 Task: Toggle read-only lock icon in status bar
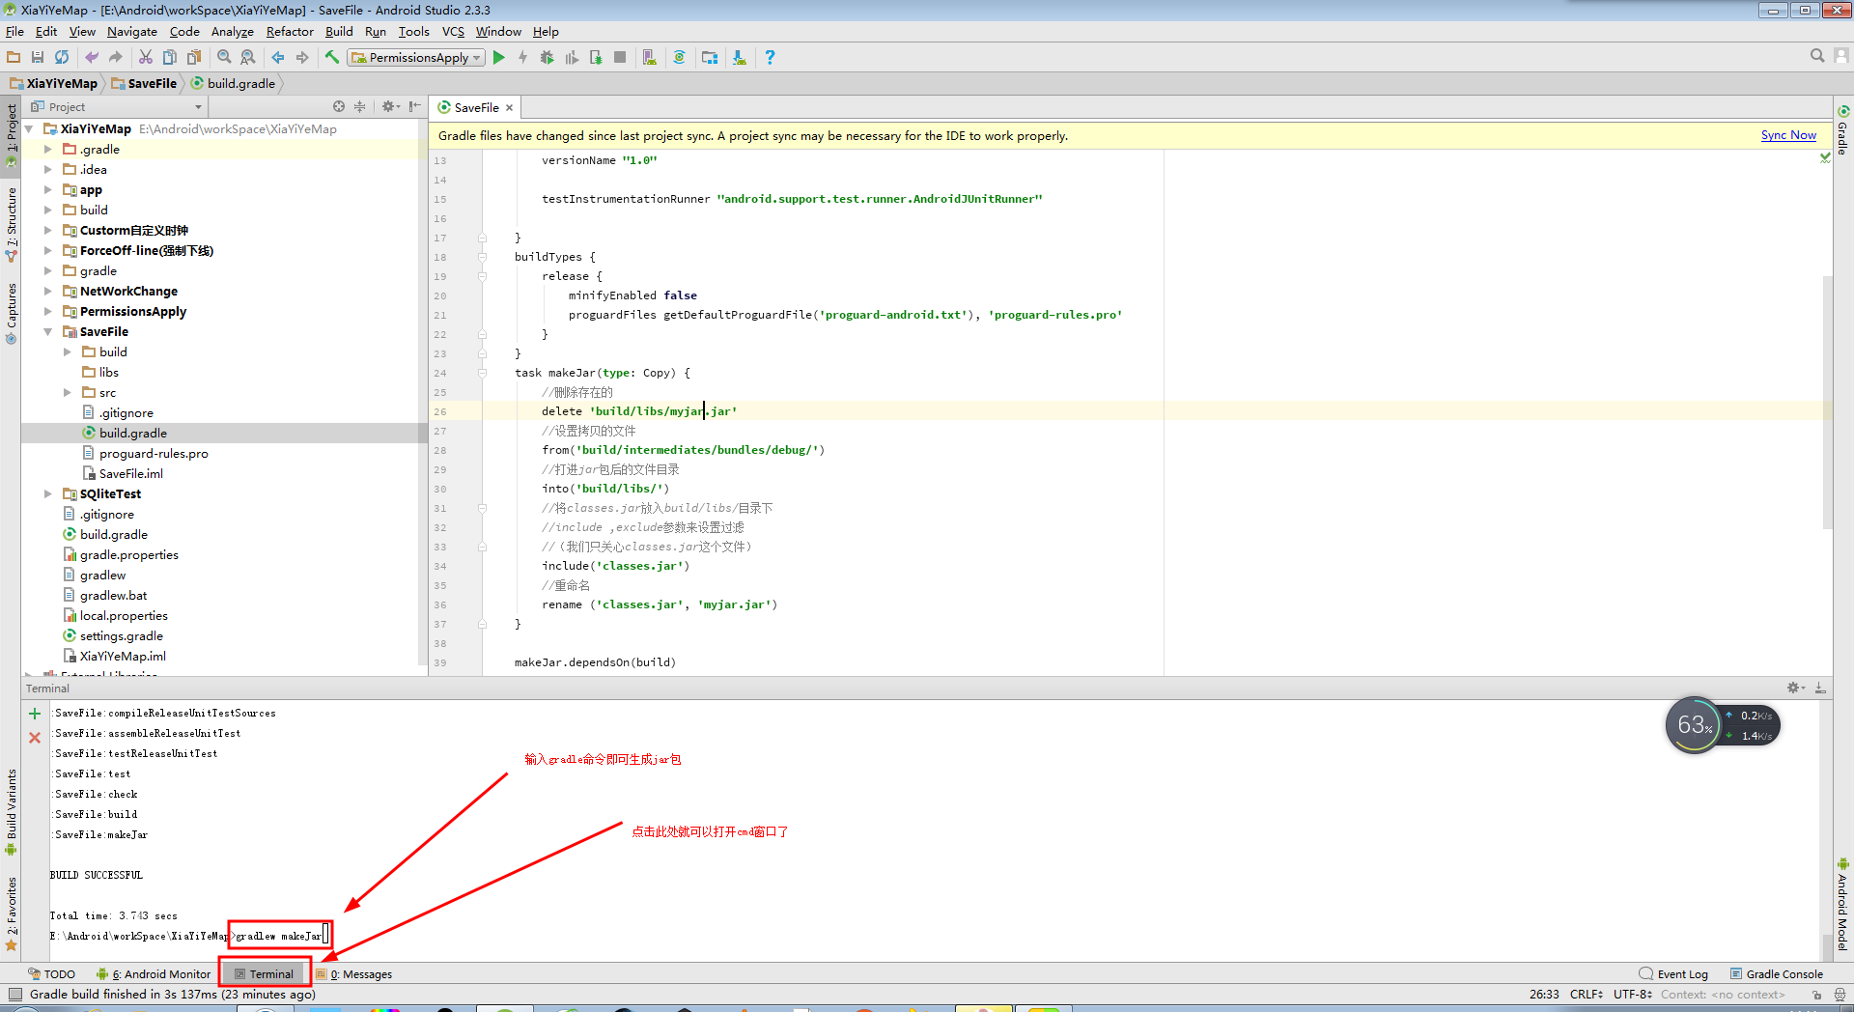[x=1816, y=995]
